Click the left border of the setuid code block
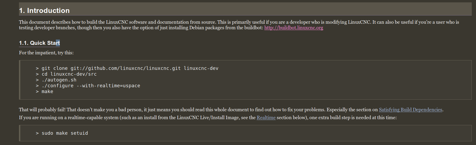The width and height of the screenshot is (476, 145). [20, 133]
